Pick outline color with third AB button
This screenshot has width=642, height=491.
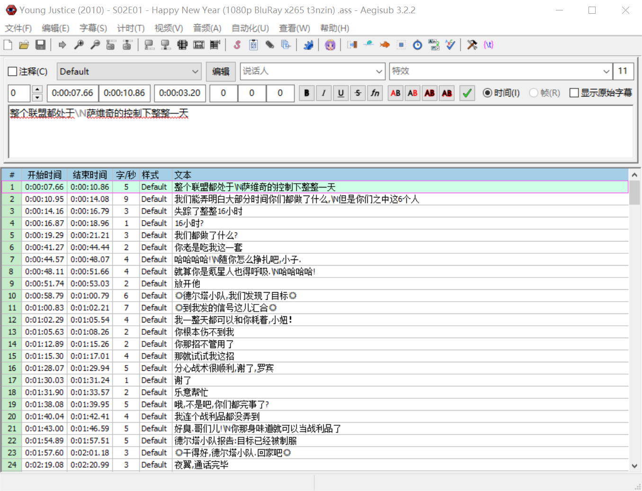click(429, 93)
